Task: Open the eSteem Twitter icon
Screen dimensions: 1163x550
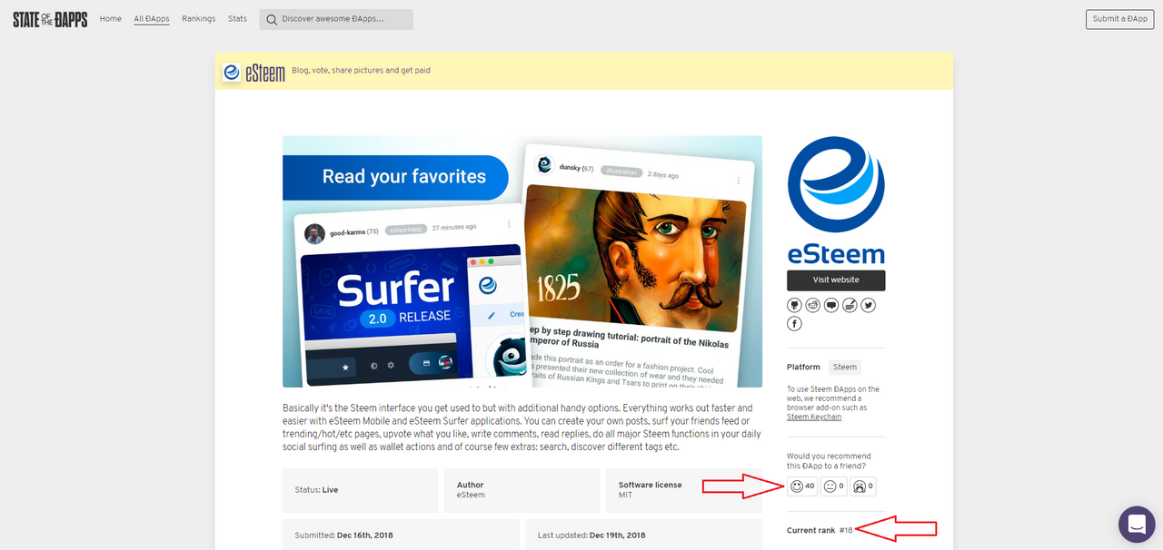Action: [869, 306]
